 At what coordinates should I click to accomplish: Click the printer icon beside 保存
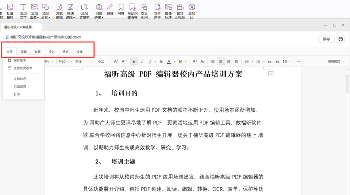pyautogui.click(x=341, y=39)
